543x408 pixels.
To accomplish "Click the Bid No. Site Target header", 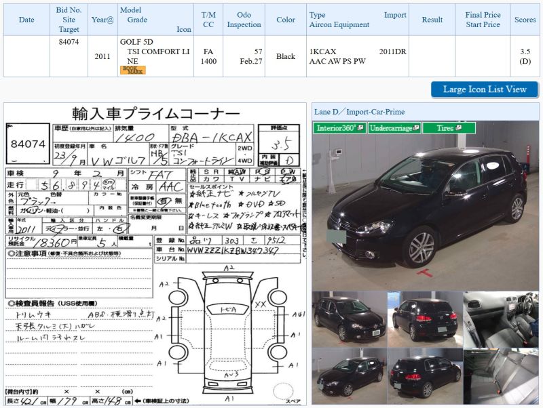I will 69,20.
